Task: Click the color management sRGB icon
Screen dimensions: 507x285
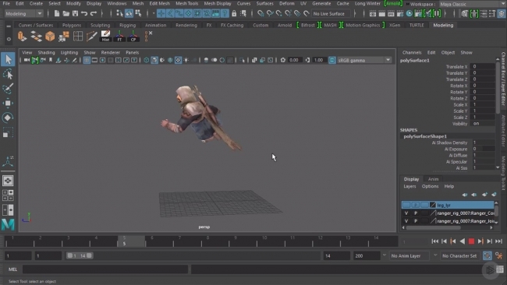Action: click(332, 60)
